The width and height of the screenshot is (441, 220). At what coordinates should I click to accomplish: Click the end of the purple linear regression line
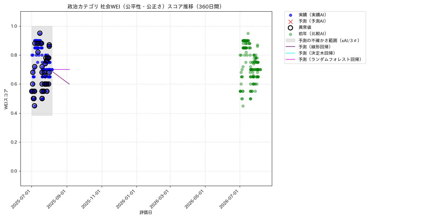coord(69,84)
